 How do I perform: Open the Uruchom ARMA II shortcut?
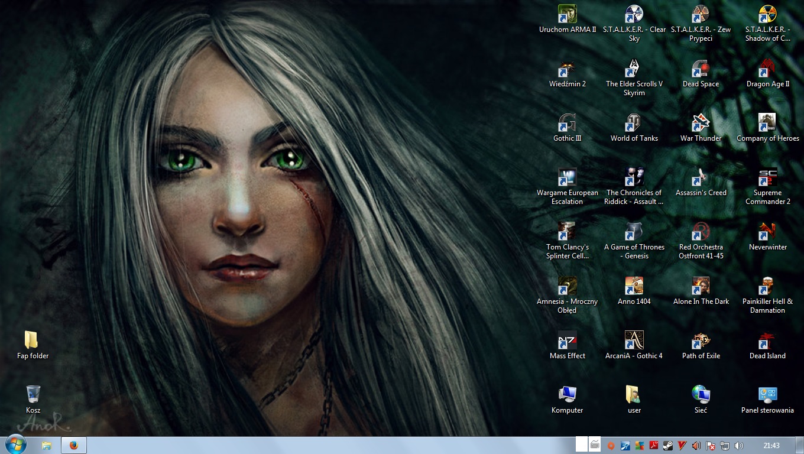(567, 20)
